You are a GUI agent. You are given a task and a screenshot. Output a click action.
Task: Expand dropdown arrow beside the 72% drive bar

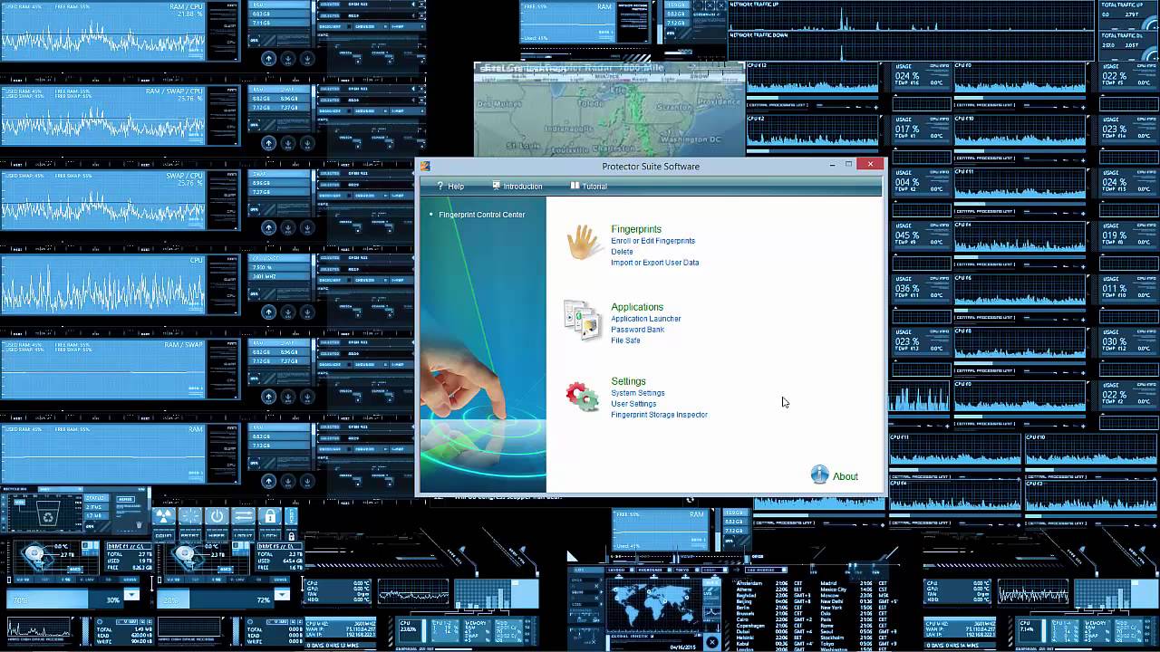tap(282, 594)
